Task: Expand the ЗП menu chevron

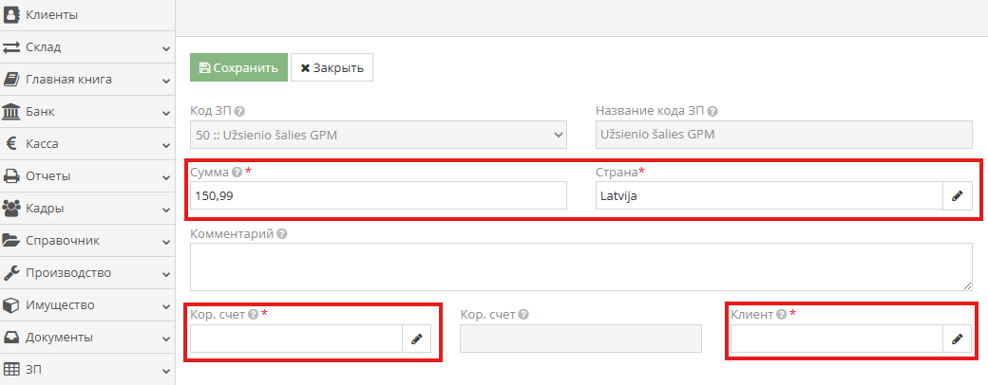Action: point(165,371)
